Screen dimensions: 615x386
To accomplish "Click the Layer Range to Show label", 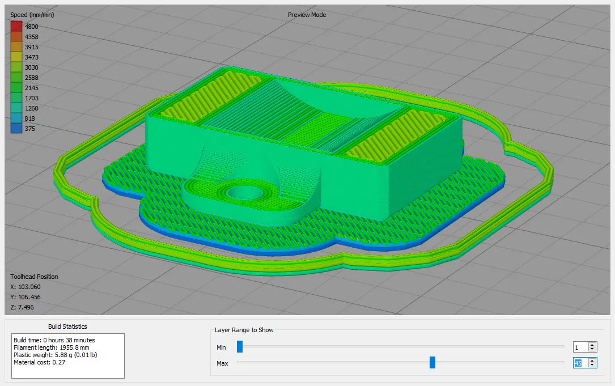I will [244, 330].
